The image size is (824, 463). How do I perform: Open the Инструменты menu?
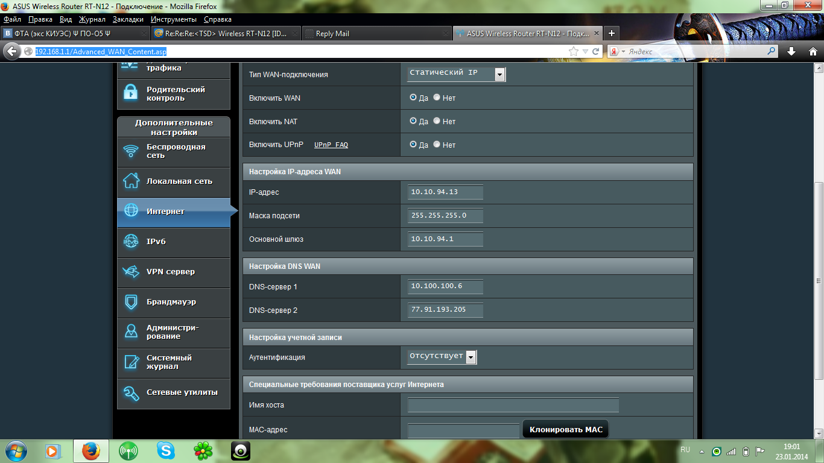click(174, 19)
